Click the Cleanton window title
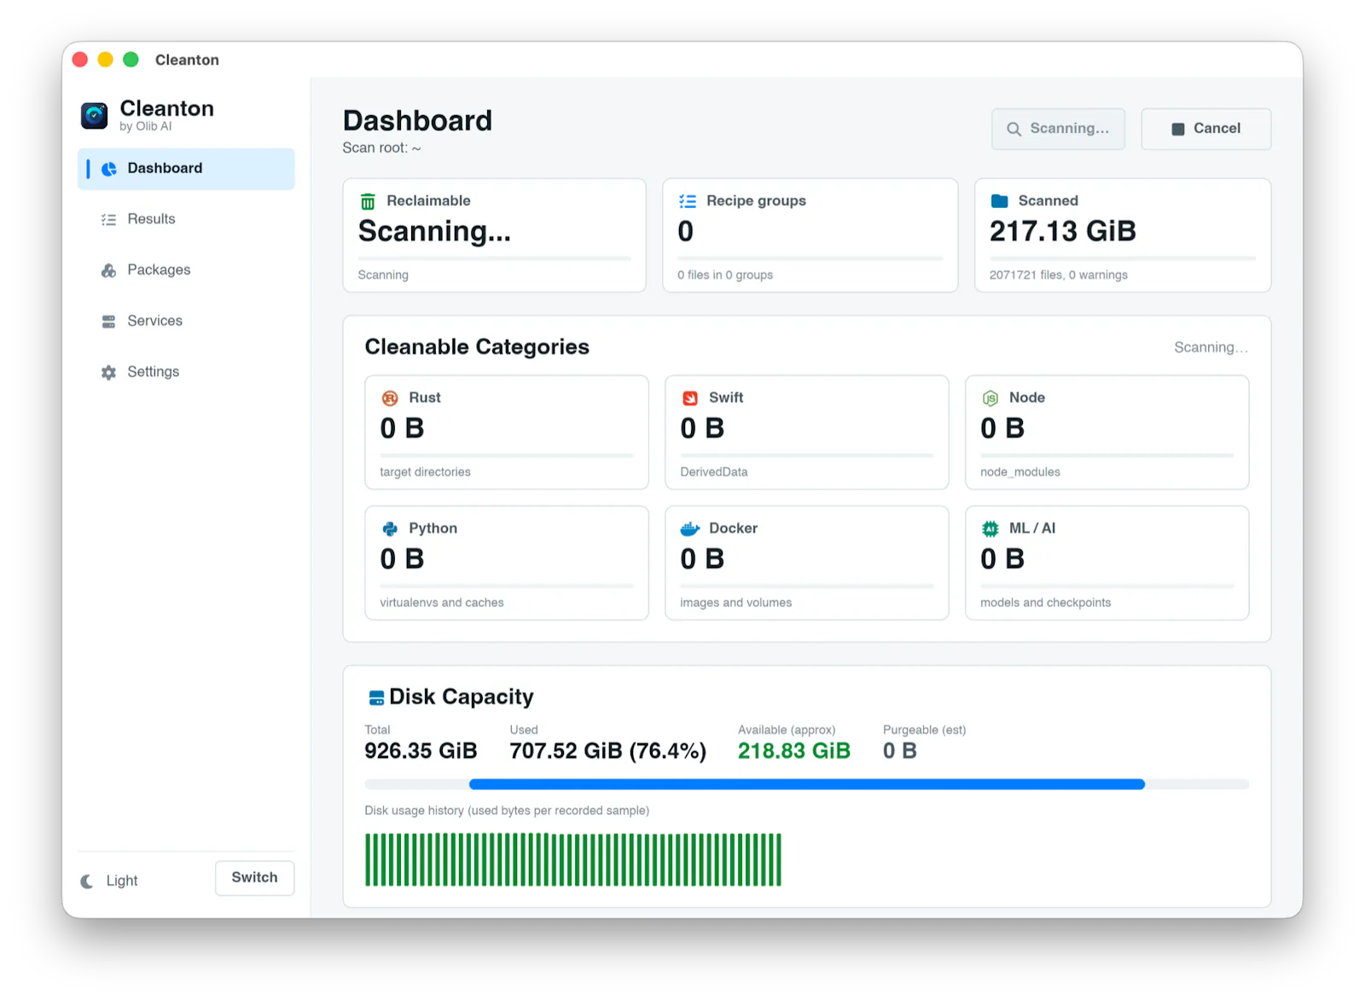Viewport: 1365px width, 1000px height. coord(187,60)
